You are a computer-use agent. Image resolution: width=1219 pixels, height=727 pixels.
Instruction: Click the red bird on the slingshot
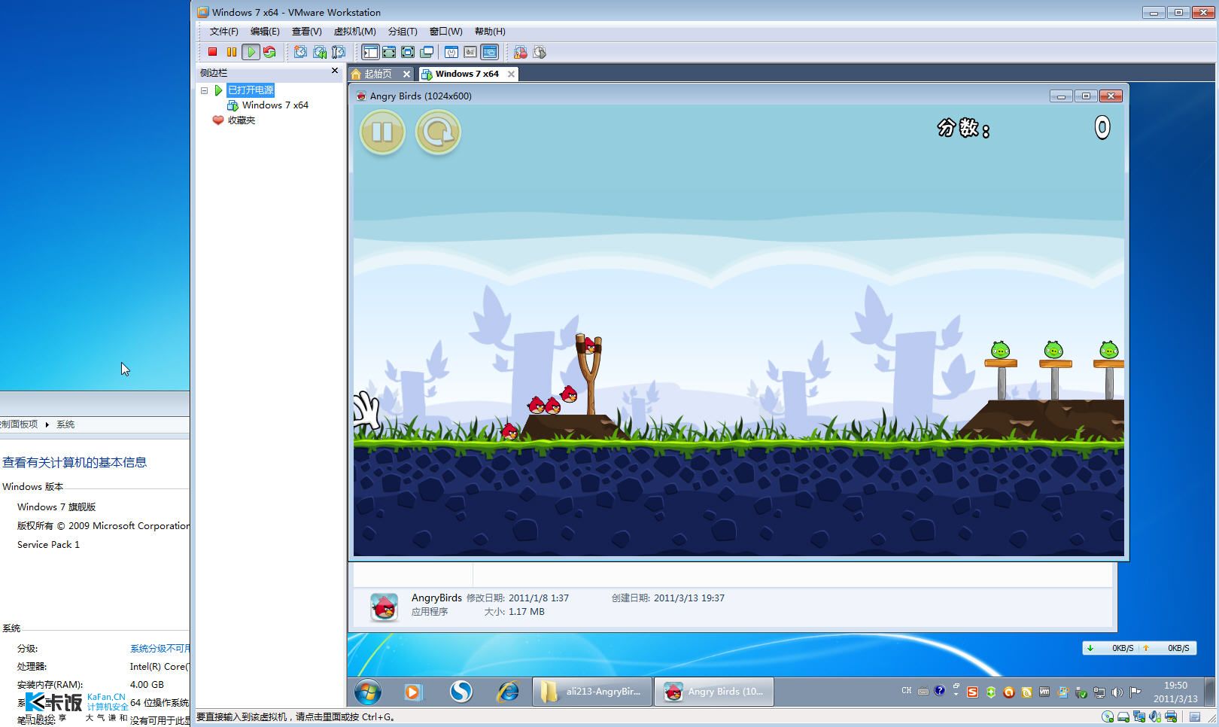[590, 346]
